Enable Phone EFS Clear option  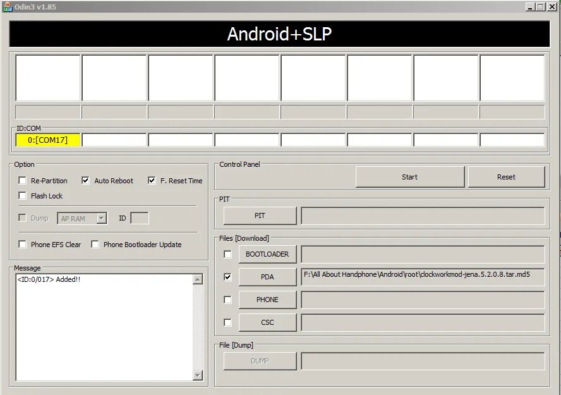pyautogui.click(x=22, y=244)
